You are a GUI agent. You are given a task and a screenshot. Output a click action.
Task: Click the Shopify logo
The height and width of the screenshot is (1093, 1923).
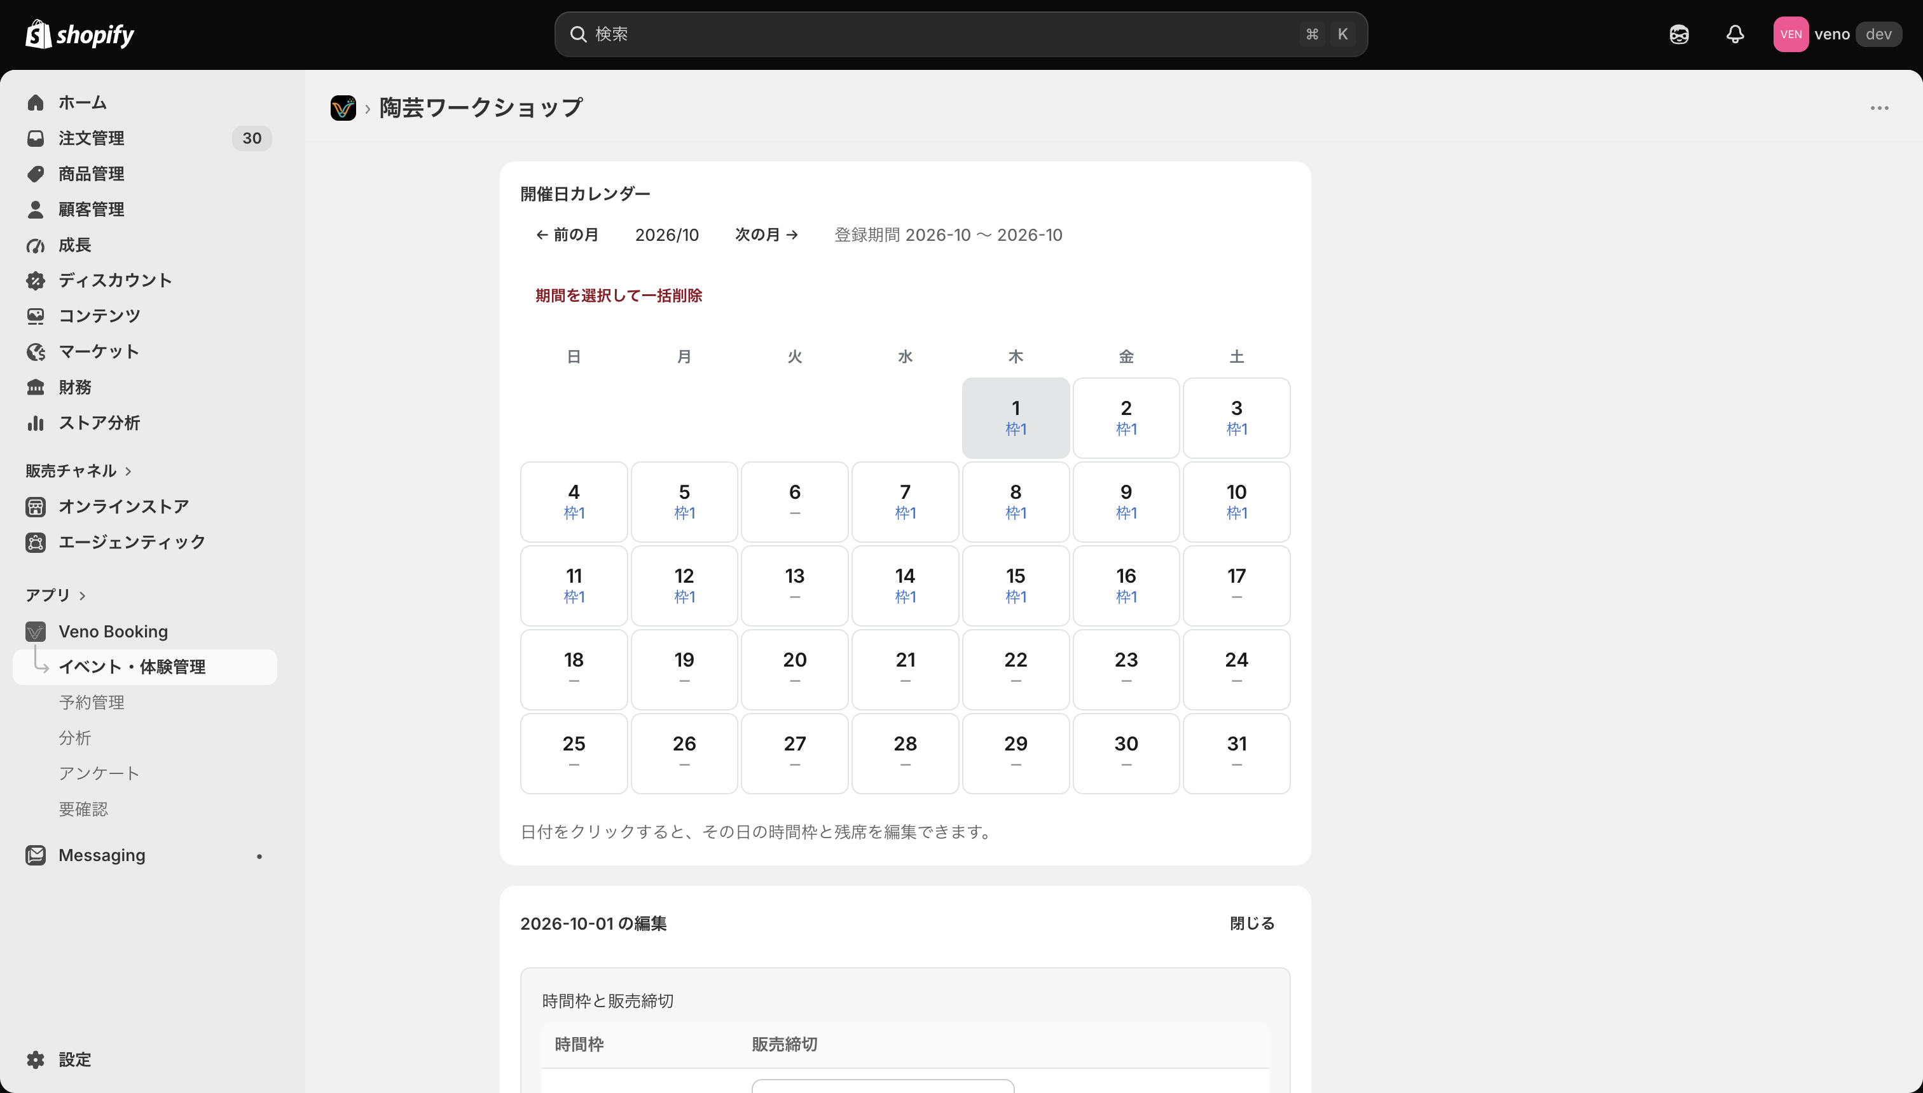click(79, 34)
